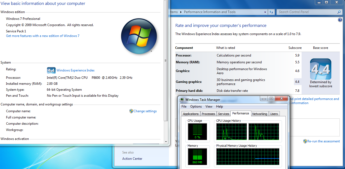Click the Physical Memory Usage History graph
This screenshot has height=169, width=345.
tap(248, 157)
